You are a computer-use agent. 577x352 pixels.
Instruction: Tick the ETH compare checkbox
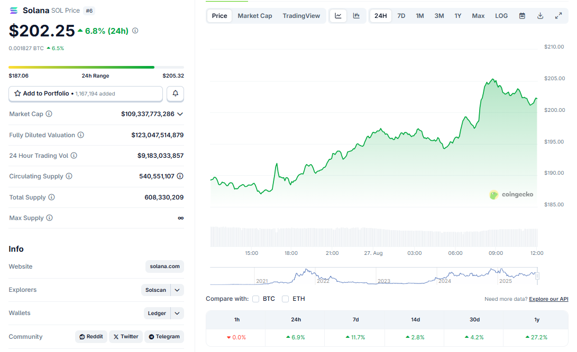(285, 299)
